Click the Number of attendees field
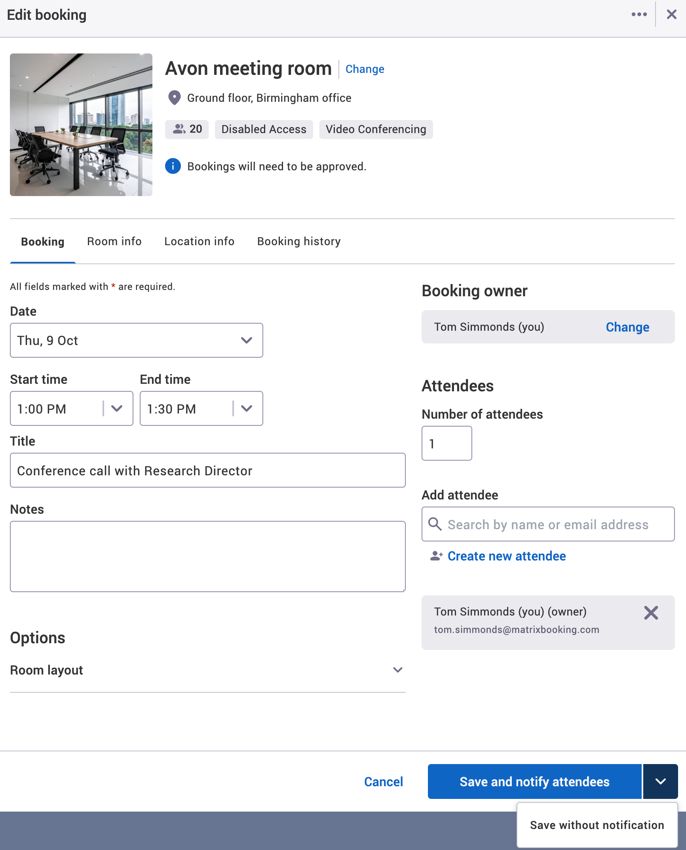The width and height of the screenshot is (686, 850). click(x=447, y=443)
